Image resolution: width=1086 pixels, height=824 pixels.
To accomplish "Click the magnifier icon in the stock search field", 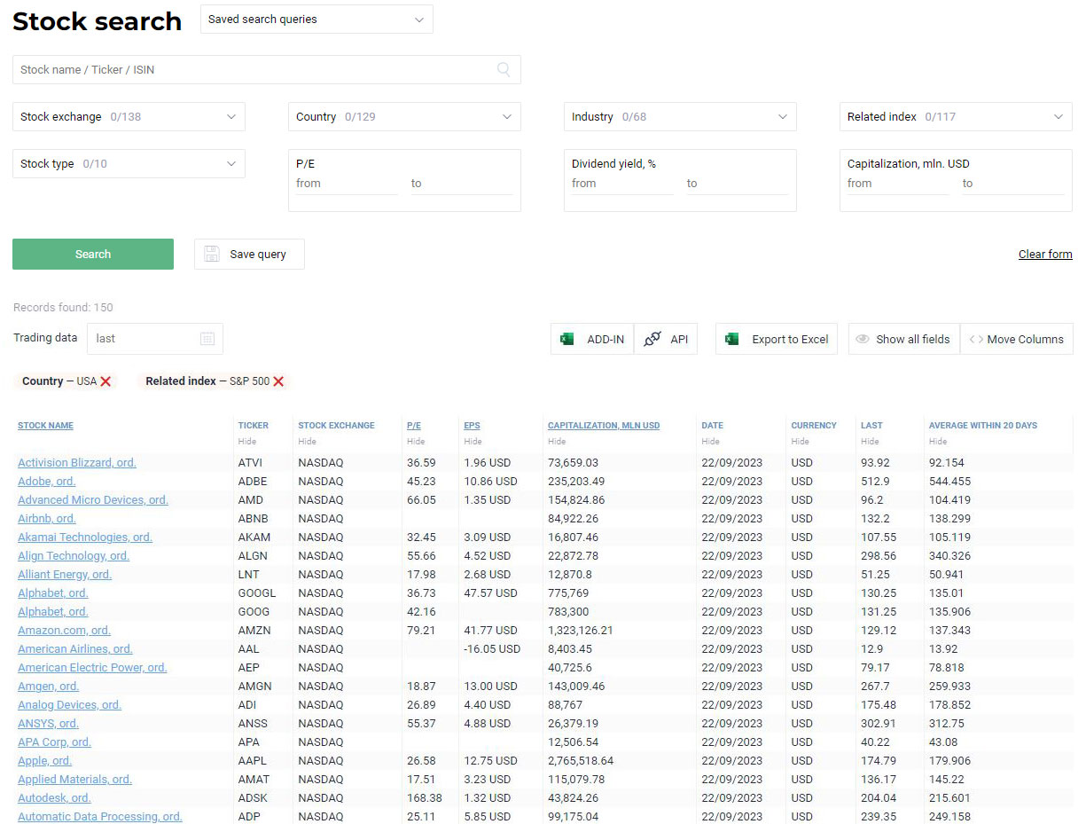I will click(x=504, y=69).
